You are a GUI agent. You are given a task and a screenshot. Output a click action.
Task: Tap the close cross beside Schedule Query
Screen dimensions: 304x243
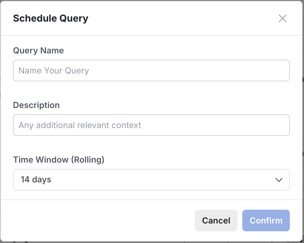[x=282, y=18]
